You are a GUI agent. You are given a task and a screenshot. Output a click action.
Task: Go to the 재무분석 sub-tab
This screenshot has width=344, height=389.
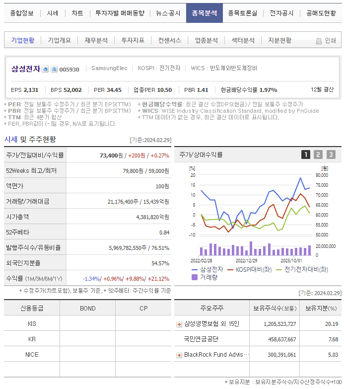96,40
